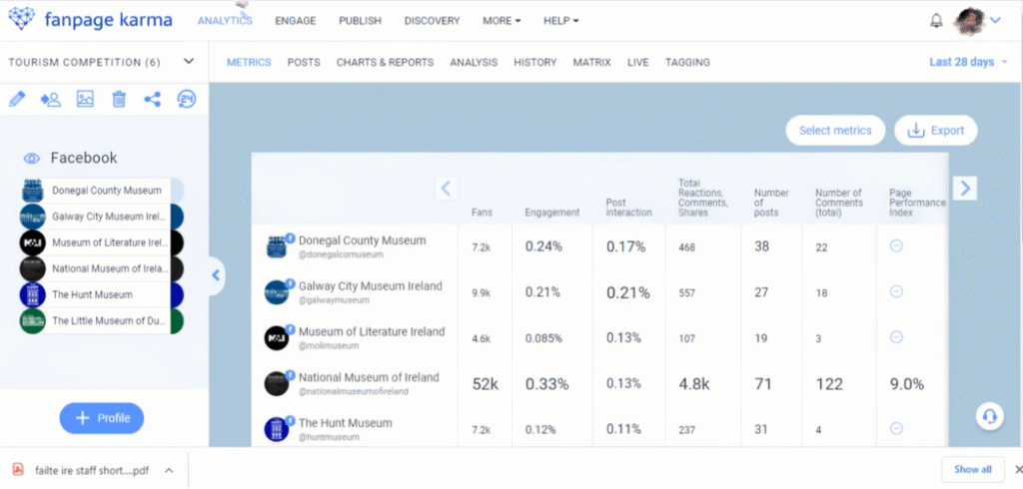Click the share icon in sidebar toolbar
Screen dimensions: 1023x489
[152, 99]
